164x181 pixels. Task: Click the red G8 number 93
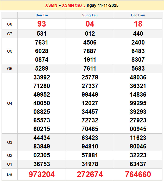point(42,24)
